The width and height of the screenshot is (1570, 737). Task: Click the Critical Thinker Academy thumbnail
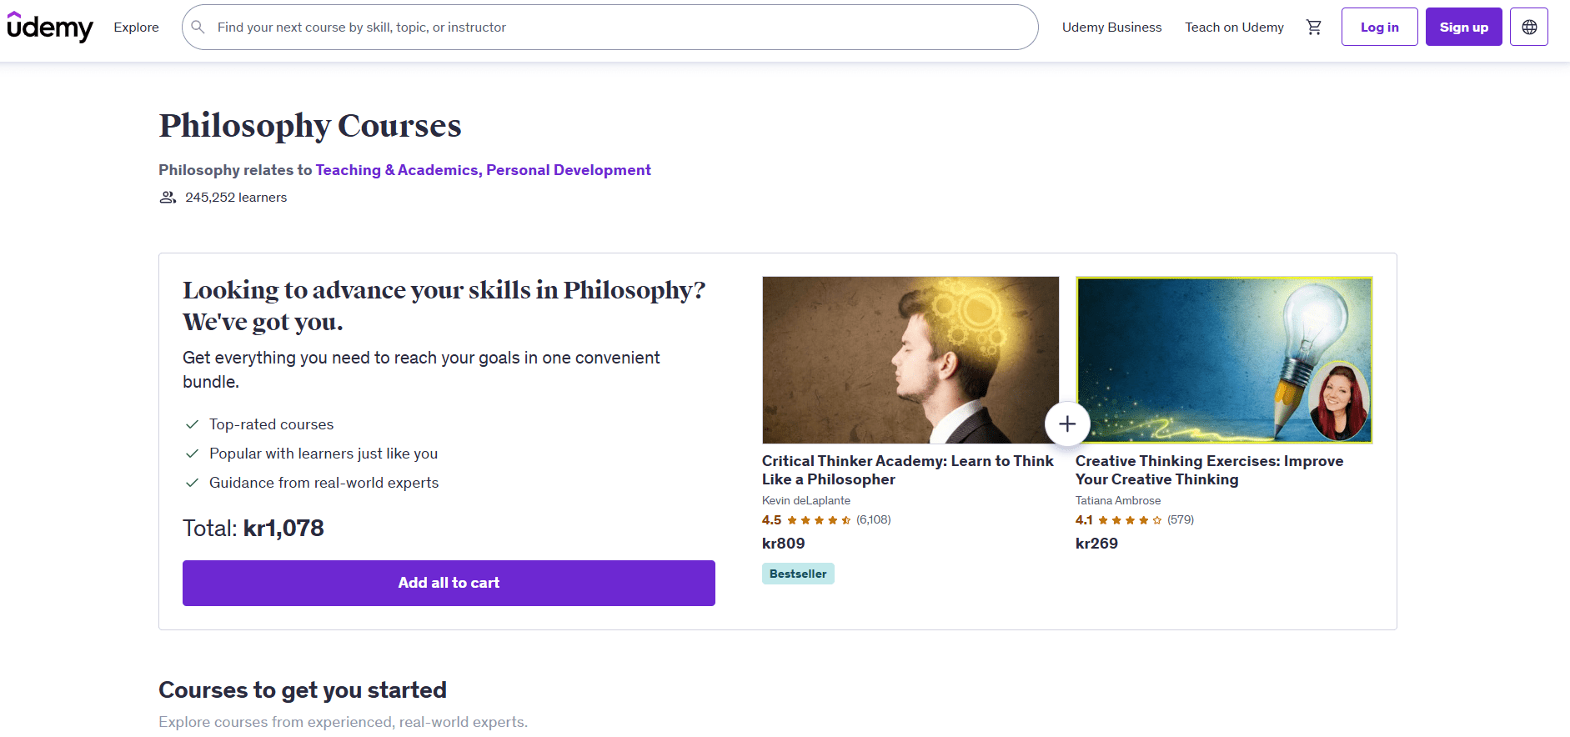tap(910, 360)
